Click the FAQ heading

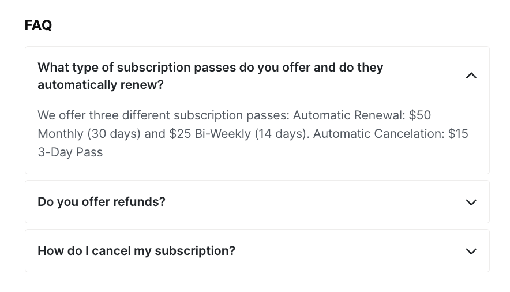(38, 25)
